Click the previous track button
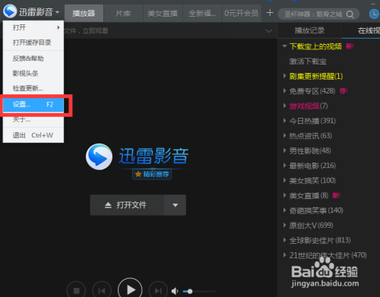Viewport: 380px width, 297px height. click(102, 290)
